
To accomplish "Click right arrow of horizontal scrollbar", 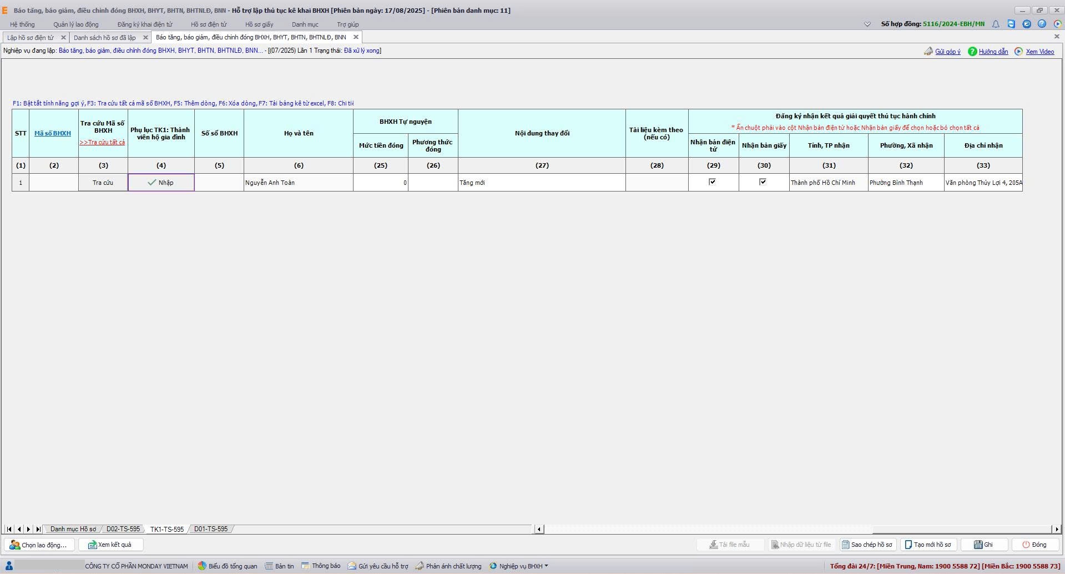I will pos(1057,529).
